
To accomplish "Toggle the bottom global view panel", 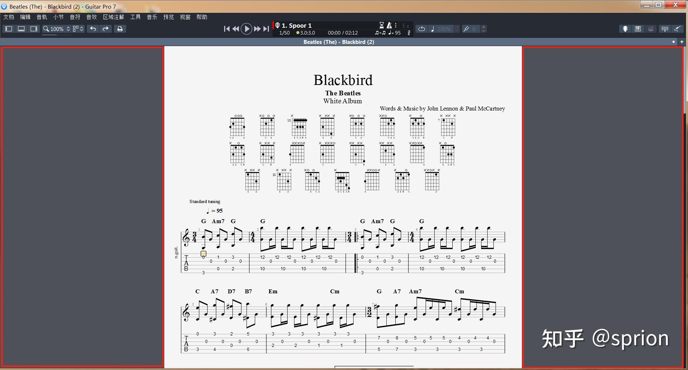I will tap(21, 29).
